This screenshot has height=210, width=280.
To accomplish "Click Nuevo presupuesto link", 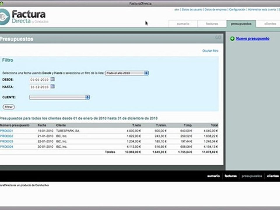I will coord(253,38).
